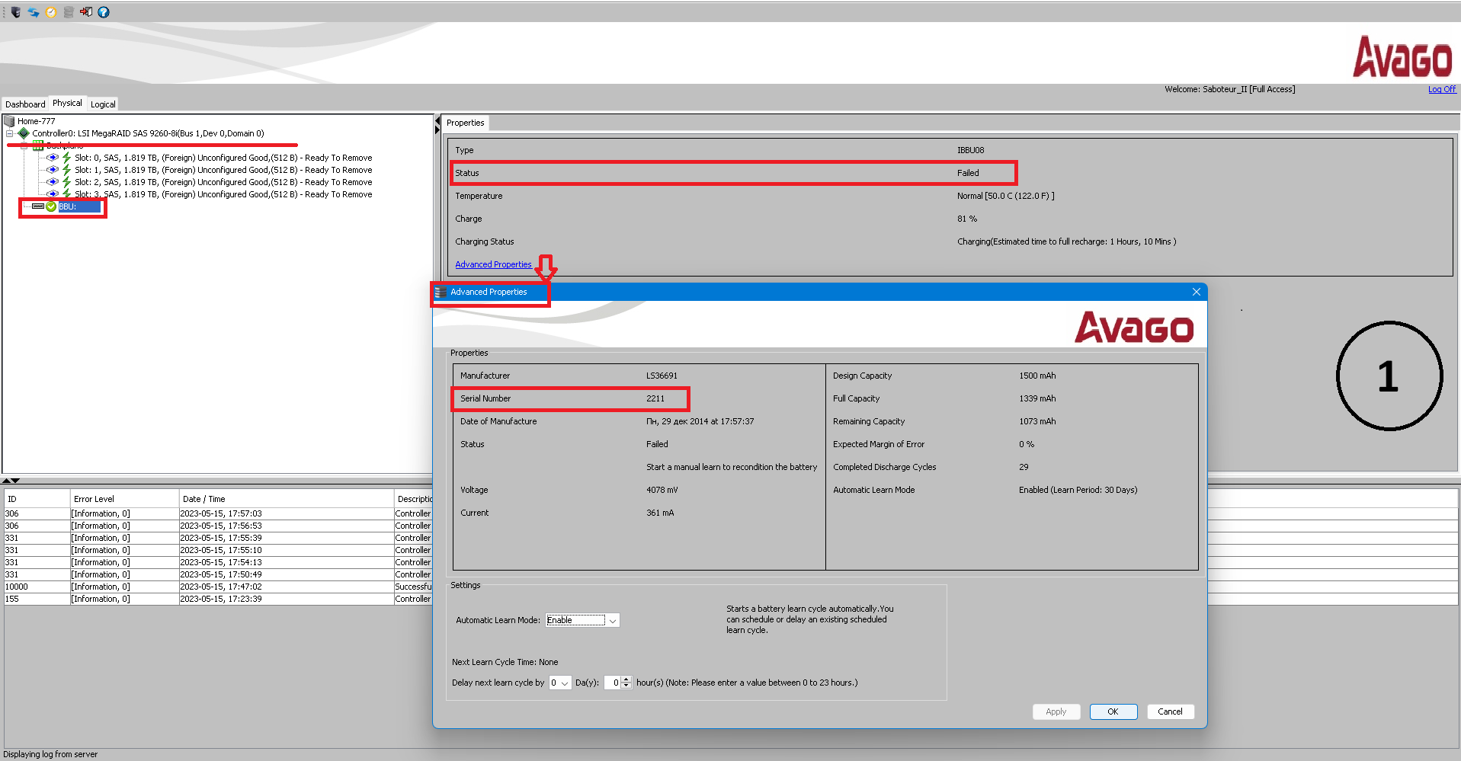
Task: Select the Slot: 3 drive row
Action: [x=223, y=194]
